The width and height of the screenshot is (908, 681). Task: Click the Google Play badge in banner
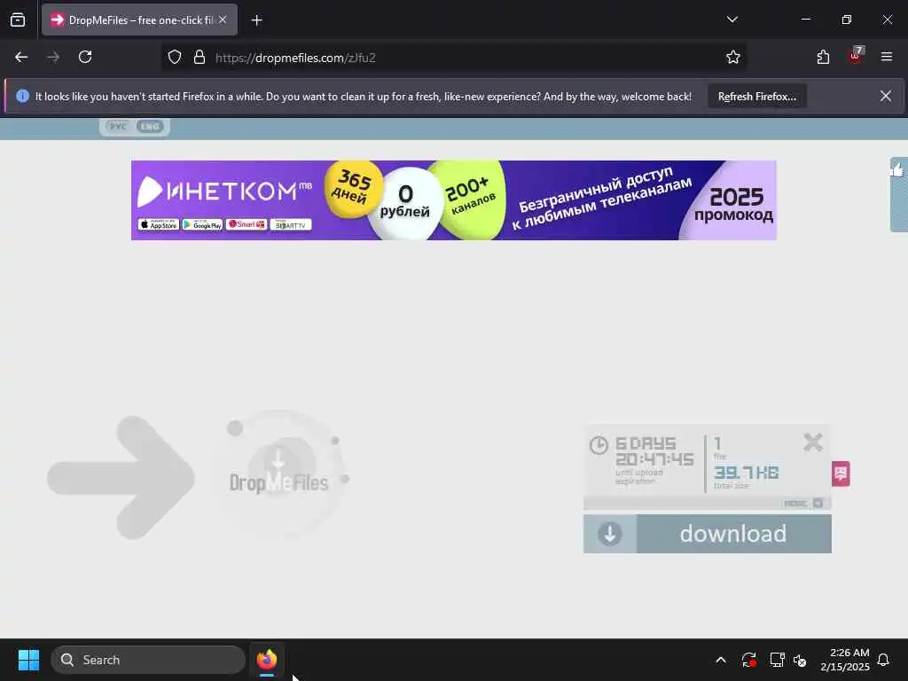[203, 224]
